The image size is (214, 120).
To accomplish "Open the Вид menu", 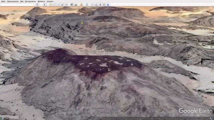I will pos(22,1).
